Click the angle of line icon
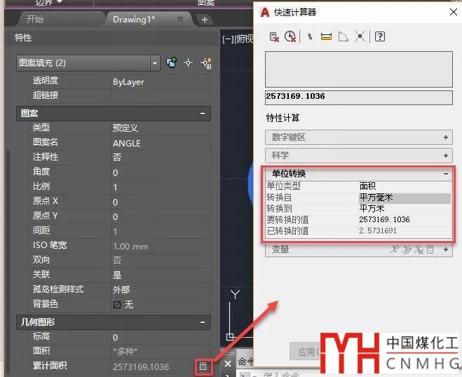The width and height of the screenshot is (462, 377). tap(344, 37)
